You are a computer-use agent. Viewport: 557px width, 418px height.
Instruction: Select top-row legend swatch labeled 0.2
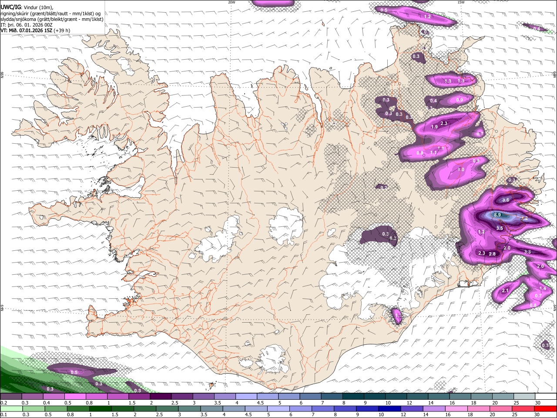[x=11, y=397]
